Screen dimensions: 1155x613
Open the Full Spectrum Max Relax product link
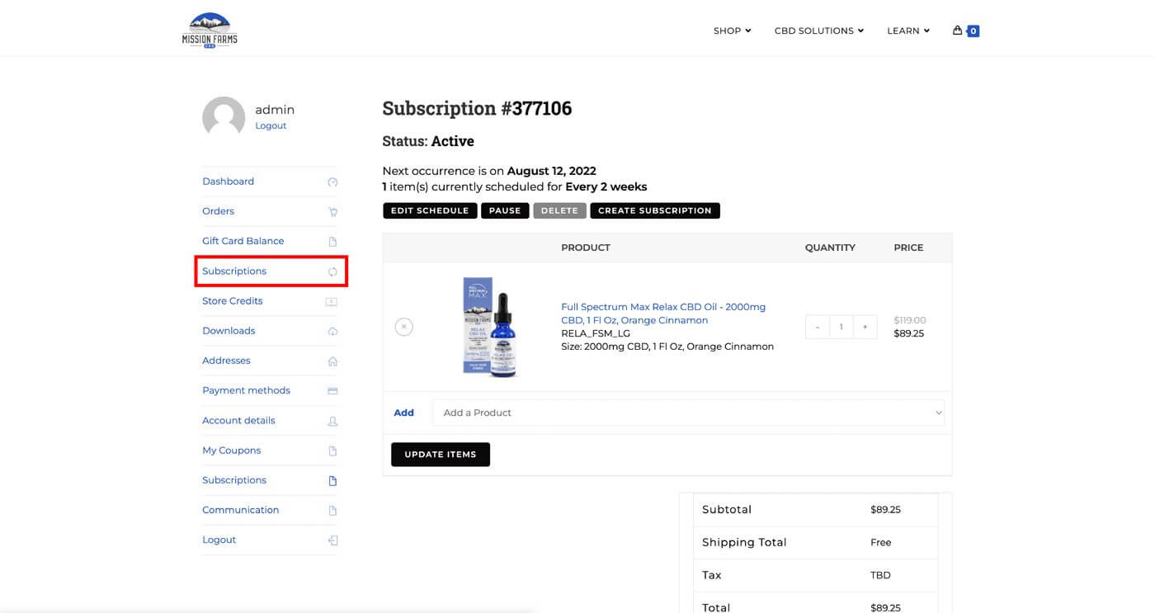662,313
